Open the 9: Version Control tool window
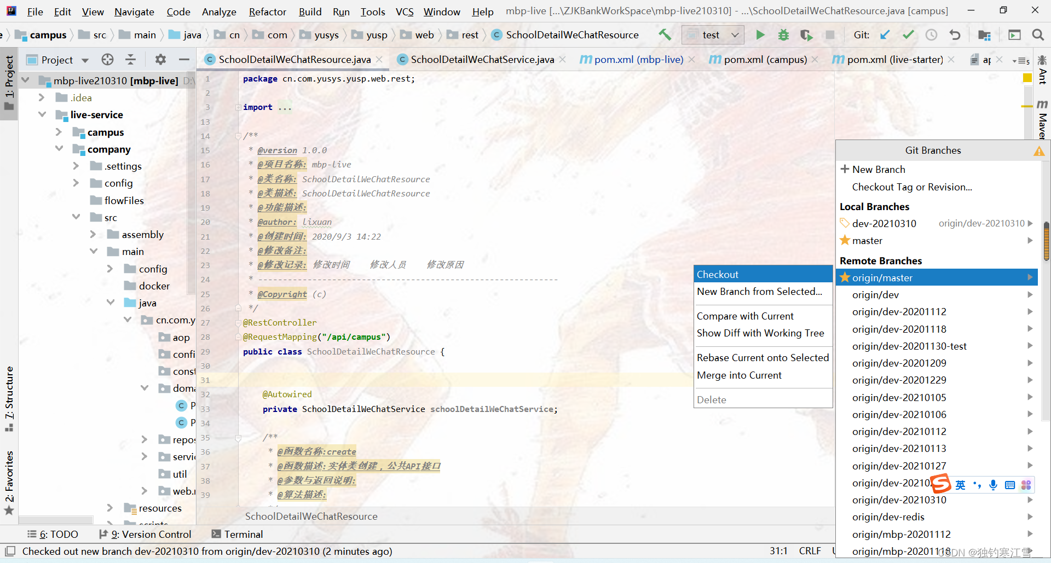The width and height of the screenshot is (1051, 563). tap(145, 534)
